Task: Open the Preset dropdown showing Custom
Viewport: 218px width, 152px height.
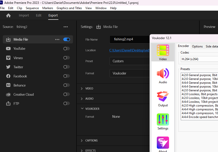Action: [x=130, y=61]
